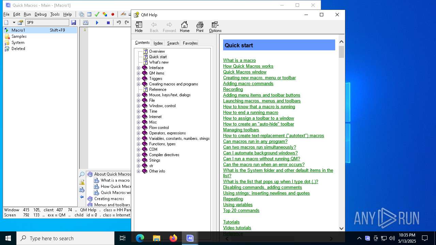The image size is (436, 245).
Task: Expand the Functions, types help topic
Action: click(x=139, y=144)
